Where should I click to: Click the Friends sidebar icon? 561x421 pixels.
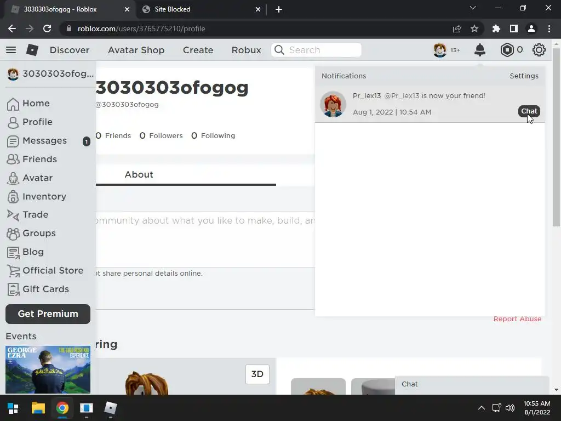[x=13, y=160]
